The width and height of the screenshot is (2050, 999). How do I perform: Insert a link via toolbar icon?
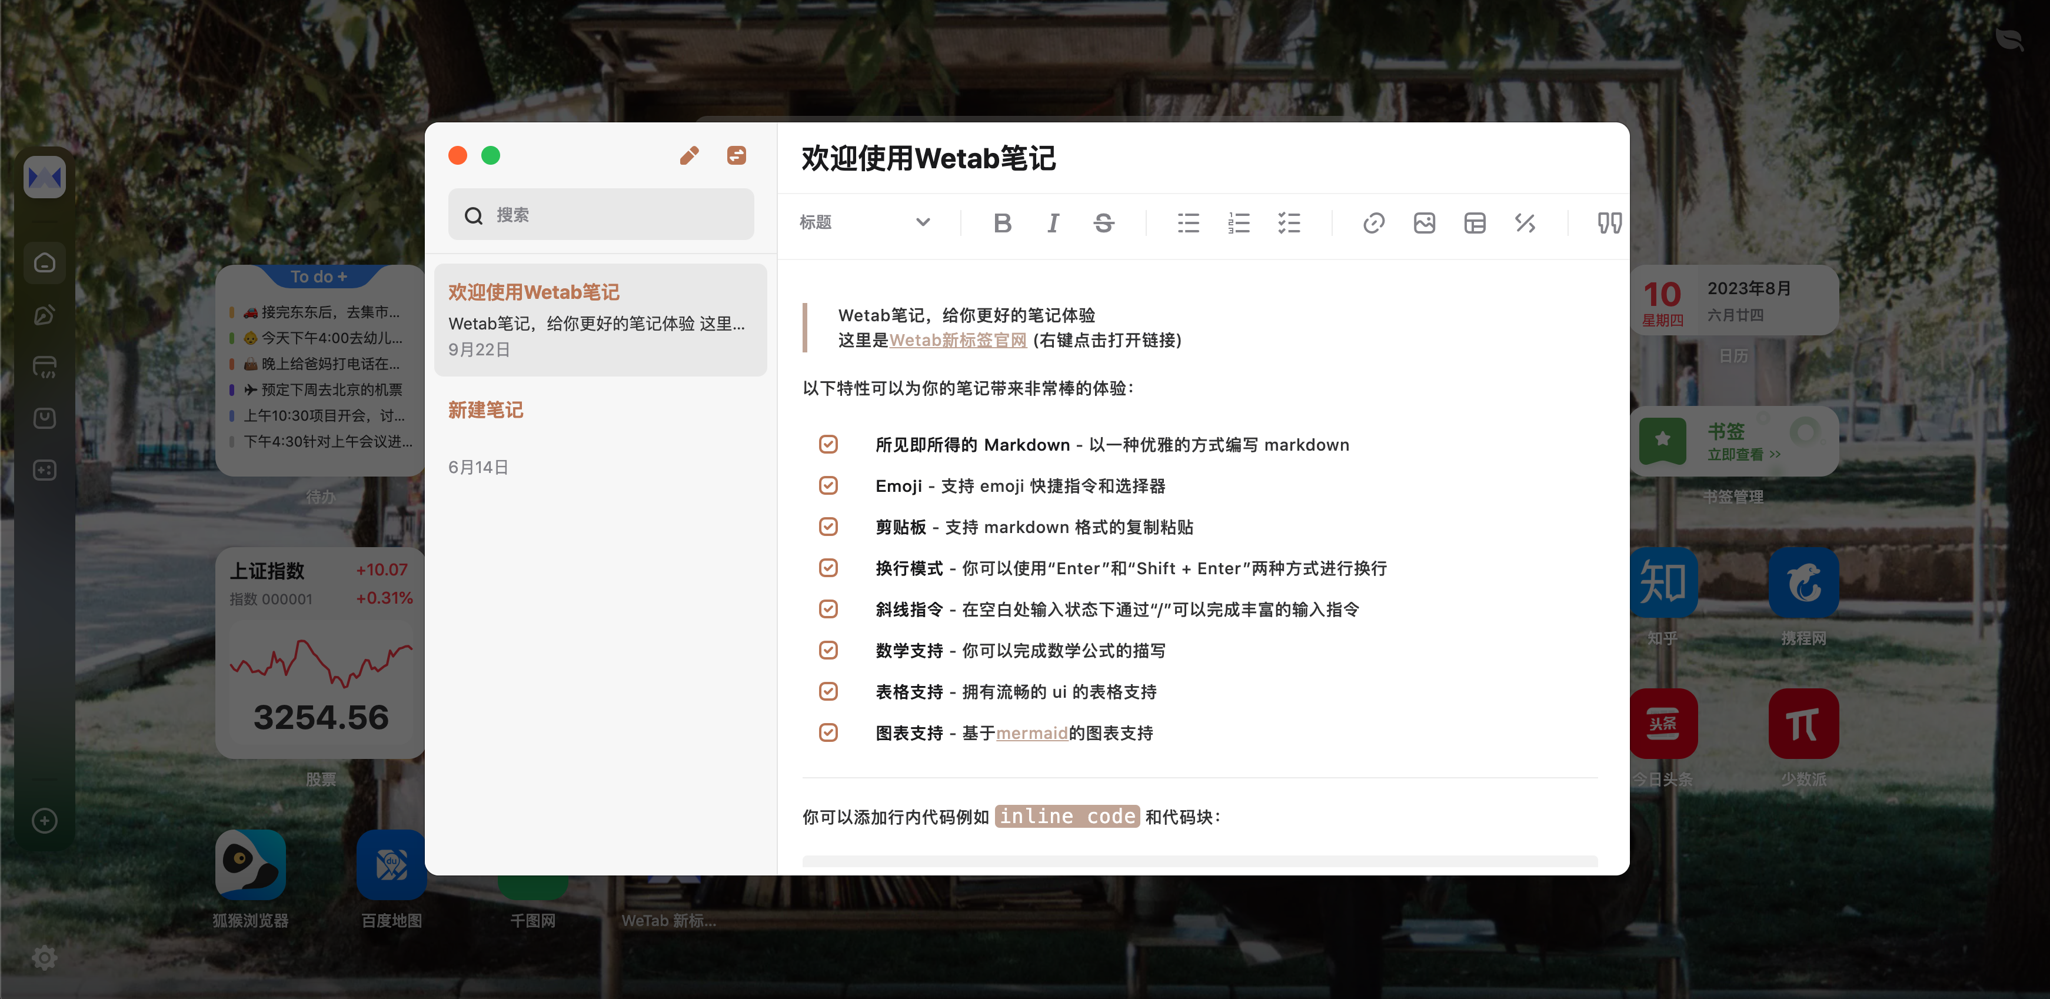click(x=1373, y=223)
